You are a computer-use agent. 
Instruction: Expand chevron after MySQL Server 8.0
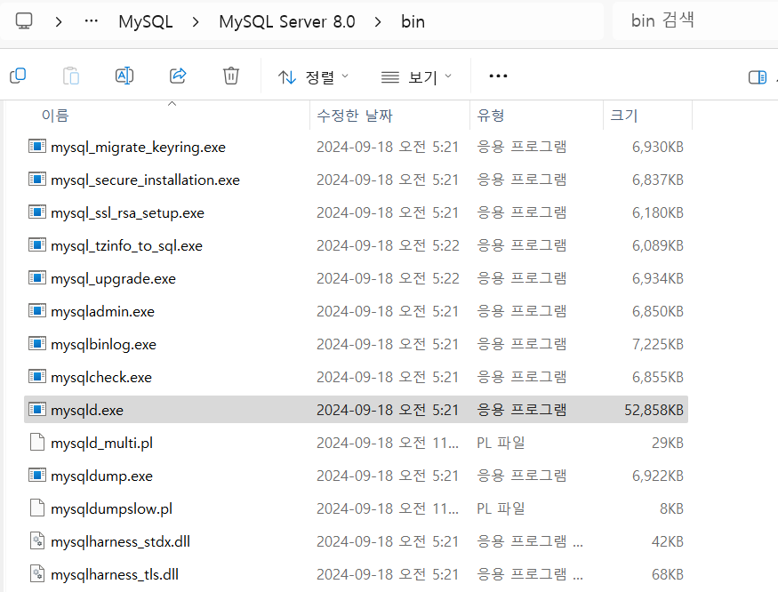(x=378, y=22)
